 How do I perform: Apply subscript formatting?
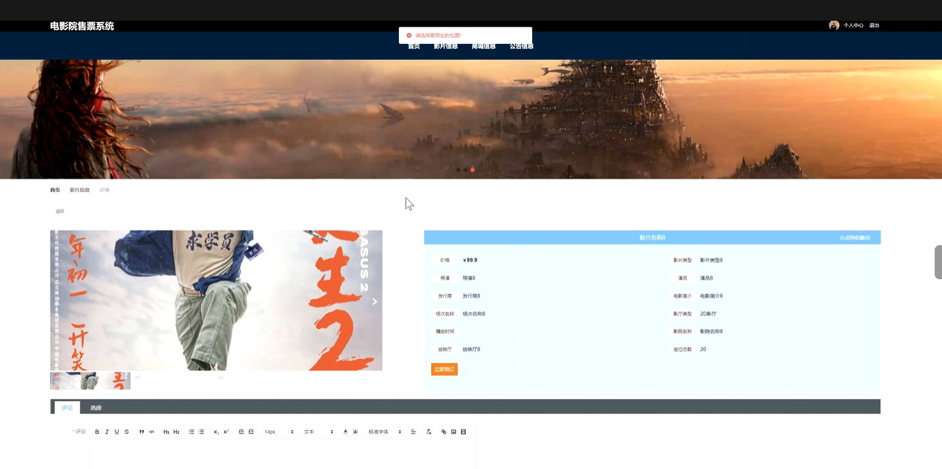coord(216,432)
